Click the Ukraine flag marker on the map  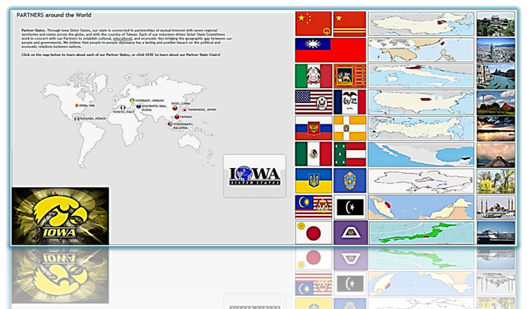point(133,101)
